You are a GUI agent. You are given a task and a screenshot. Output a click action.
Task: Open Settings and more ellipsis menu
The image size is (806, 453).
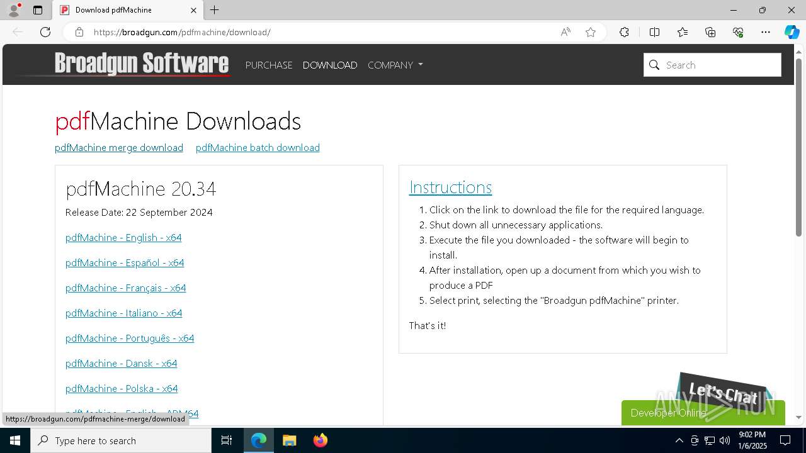pos(766,32)
